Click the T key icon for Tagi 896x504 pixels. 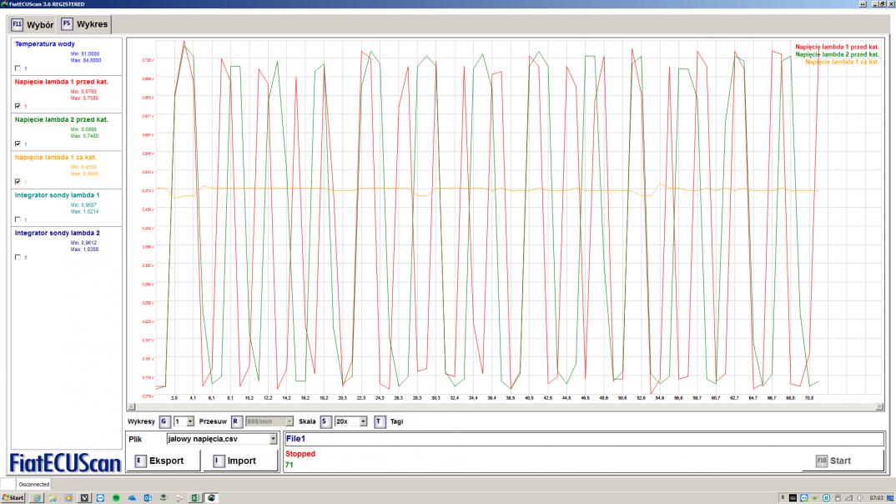(x=380, y=421)
